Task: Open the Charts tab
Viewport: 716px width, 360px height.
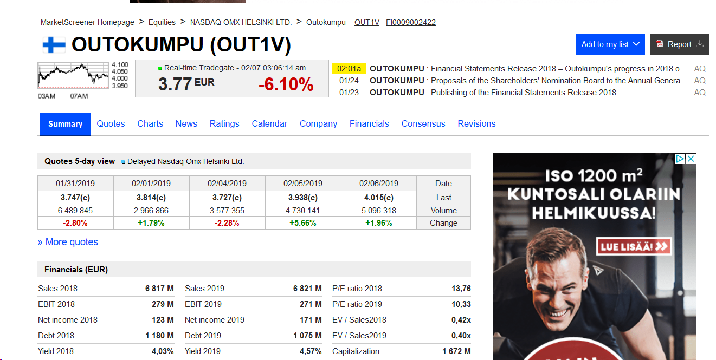Action: [x=150, y=124]
